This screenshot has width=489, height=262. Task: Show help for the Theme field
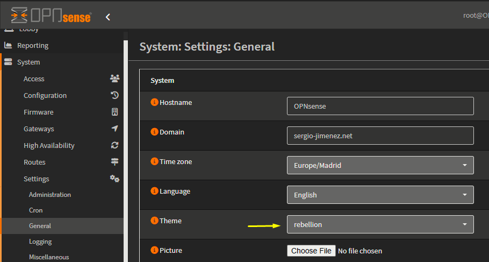coord(154,221)
